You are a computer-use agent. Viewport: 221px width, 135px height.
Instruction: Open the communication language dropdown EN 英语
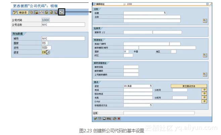(x=151, y=86)
